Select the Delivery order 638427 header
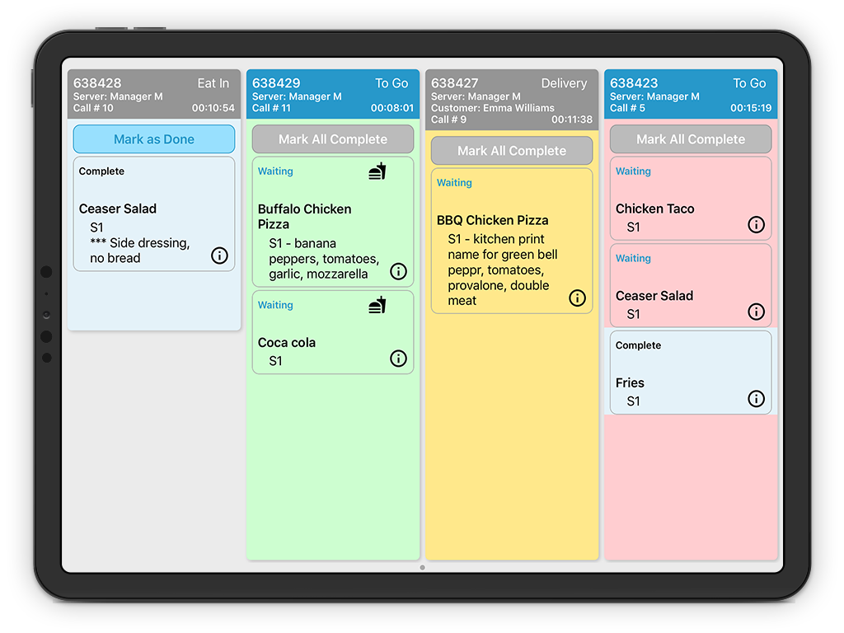Image resolution: width=844 pixels, height=633 pixels. click(x=511, y=92)
